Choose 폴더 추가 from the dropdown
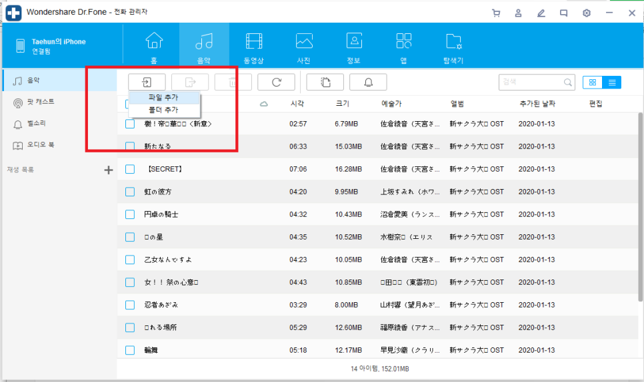The width and height of the screenshot is (644, 382). click(164, 110)
